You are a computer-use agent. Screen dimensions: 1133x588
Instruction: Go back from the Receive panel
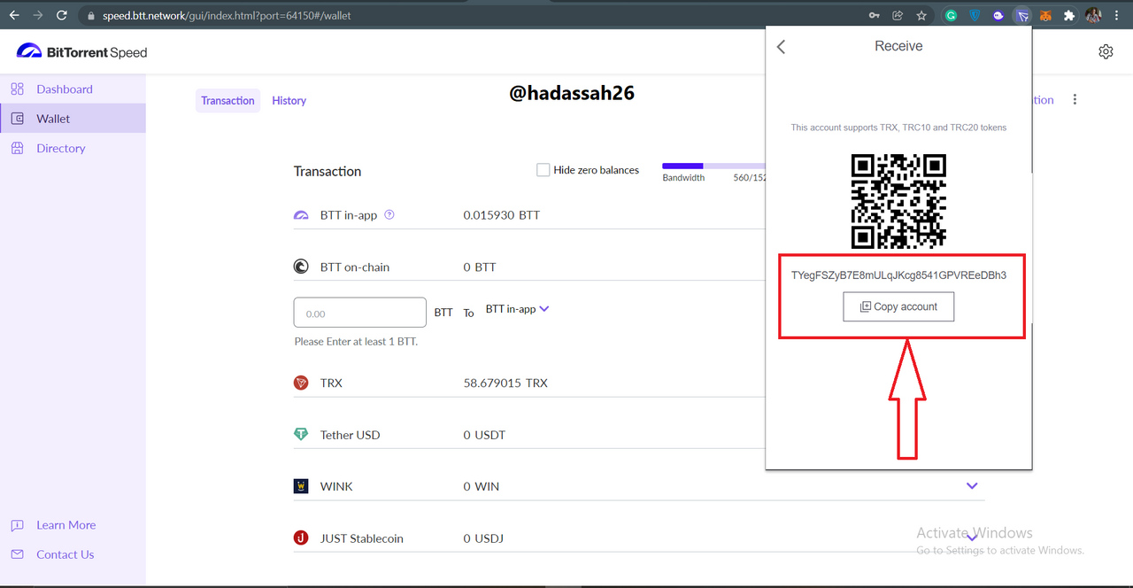point(781,47)
